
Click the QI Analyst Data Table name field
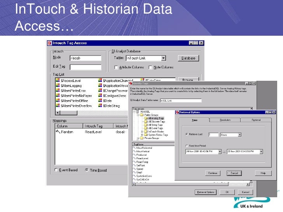click(x=181, y=101)
